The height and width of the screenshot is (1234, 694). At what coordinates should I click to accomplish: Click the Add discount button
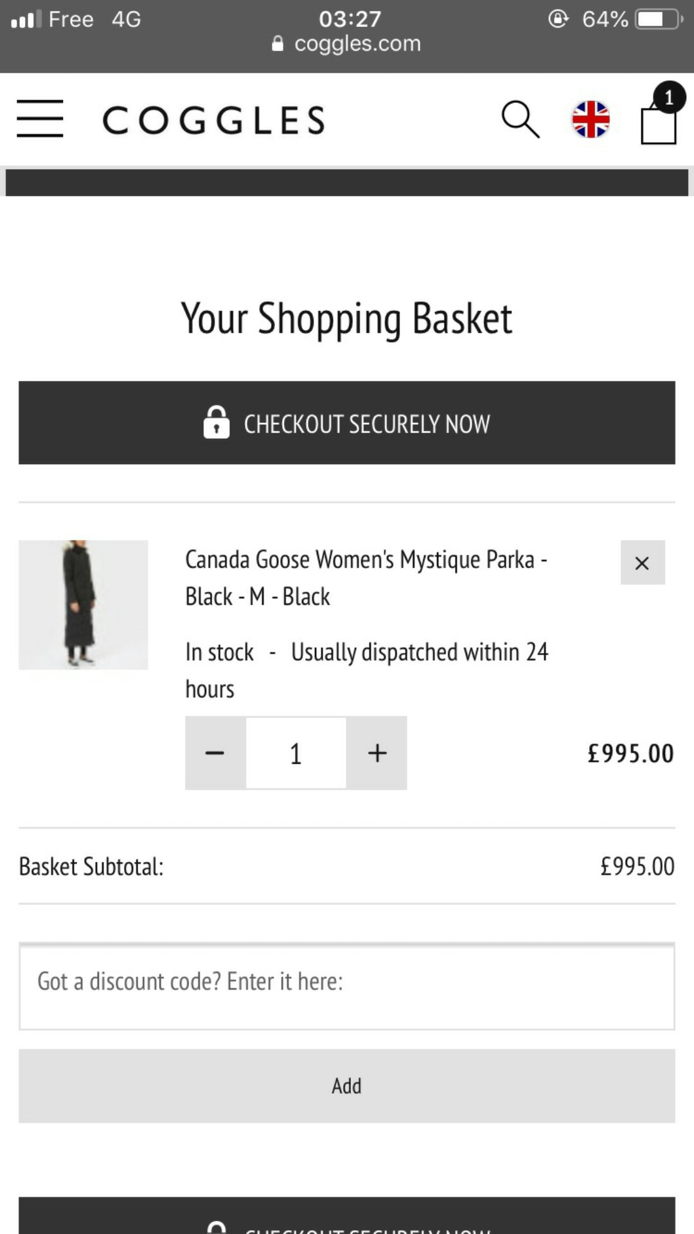click(347, 1086)
